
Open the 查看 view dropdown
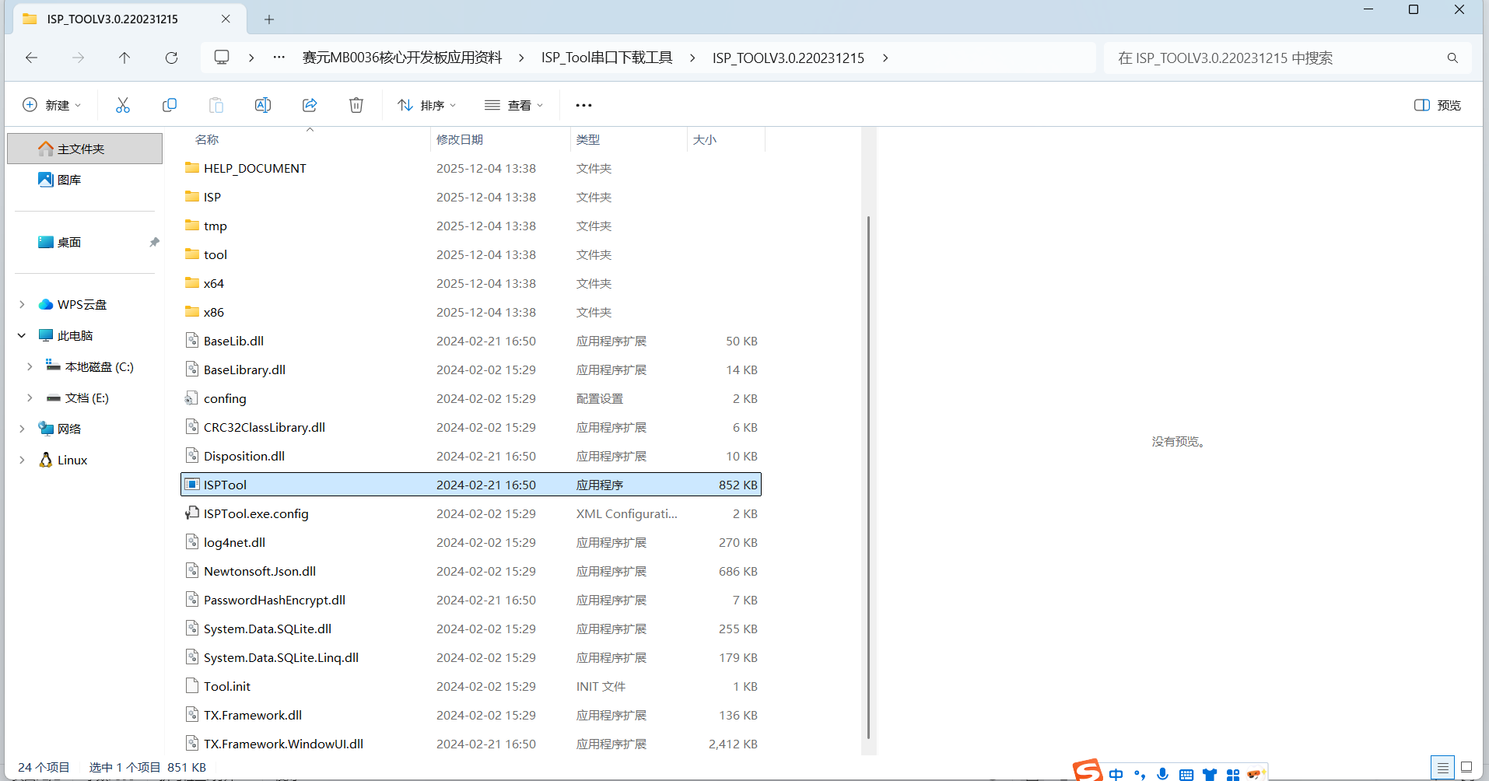click(x=513, y=105)
